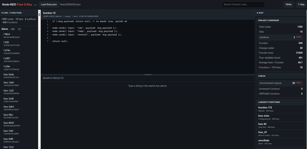The width and height of the screenshot is (307, 149).
Task: Select function f a74e in the list
Action: point(20,52)
